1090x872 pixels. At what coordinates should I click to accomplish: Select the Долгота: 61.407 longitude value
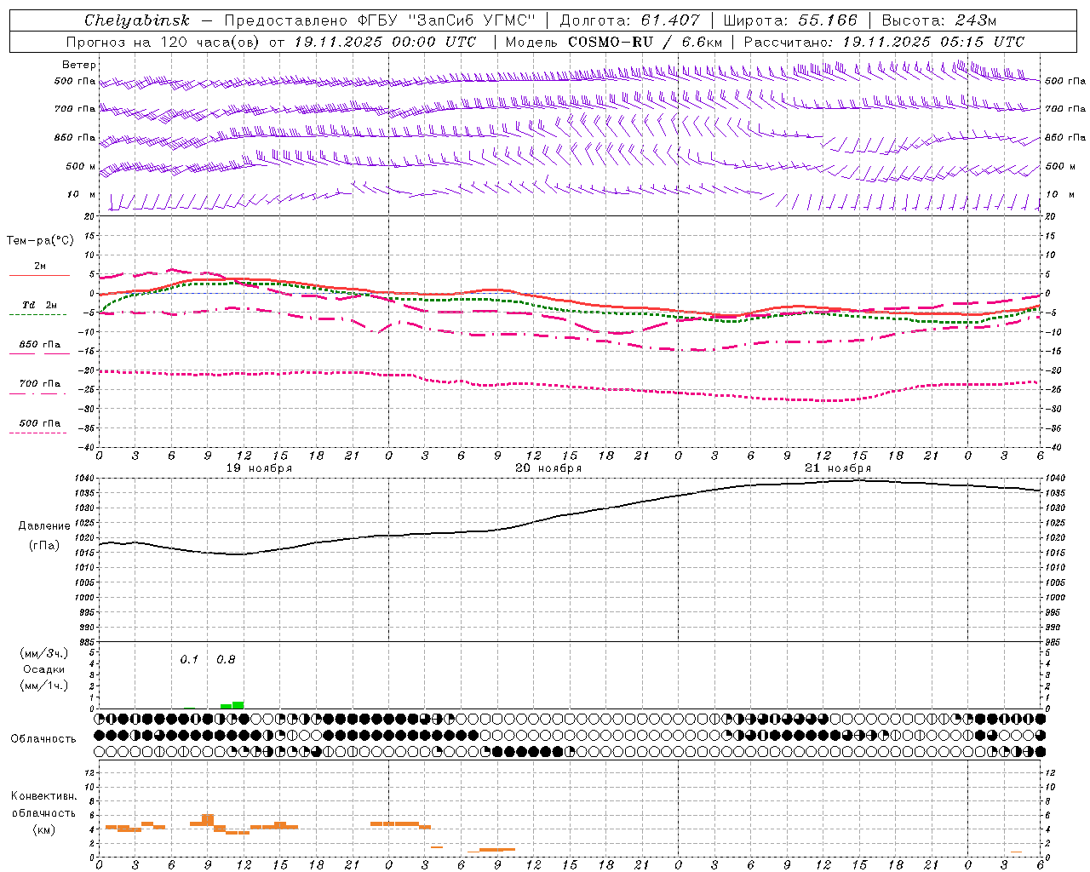629,20
